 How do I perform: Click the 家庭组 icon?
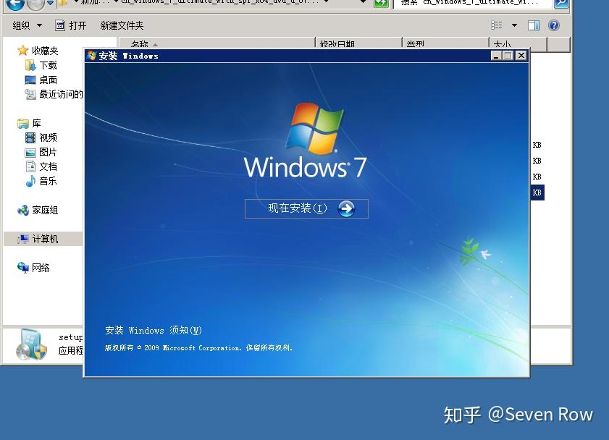point(23,211)
